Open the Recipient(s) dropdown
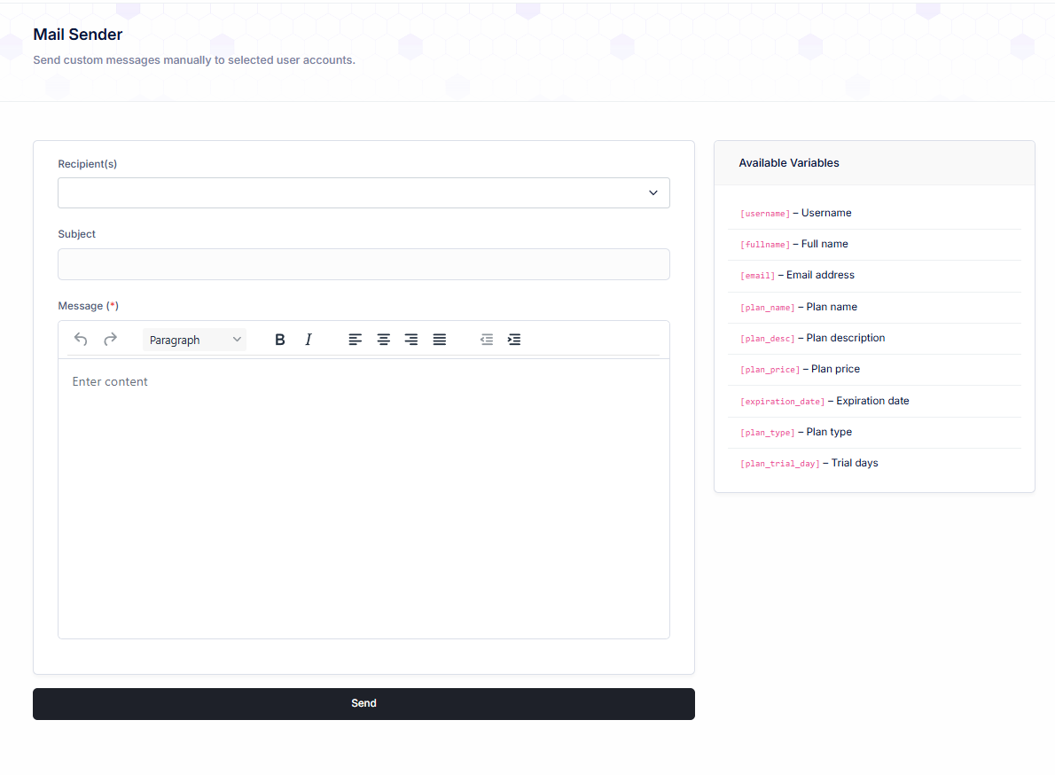Image resolution: width=1055 pixels, height=775 pixels. [363, 193]
